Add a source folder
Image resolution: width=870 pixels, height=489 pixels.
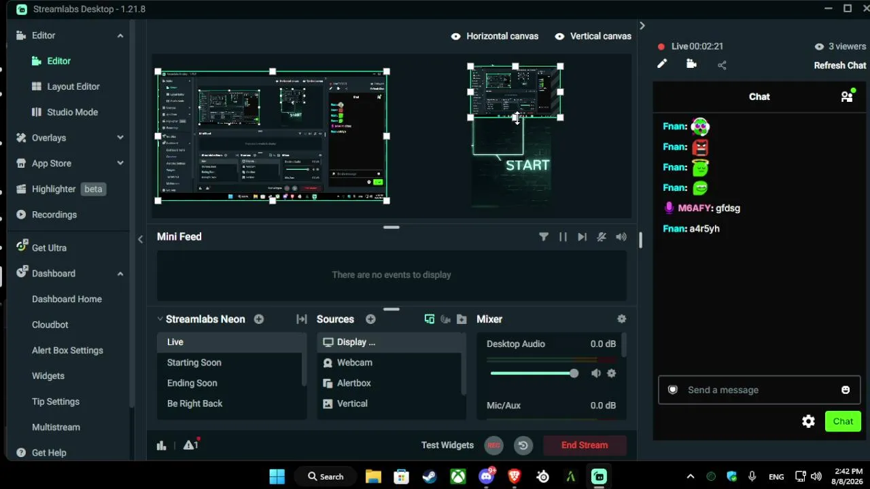coord(462,319)
